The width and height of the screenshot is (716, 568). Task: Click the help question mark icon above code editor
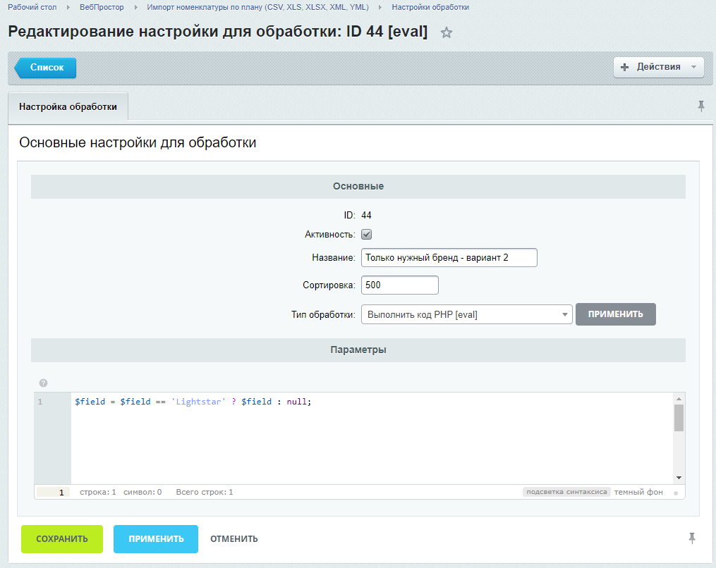coord(43,383)
